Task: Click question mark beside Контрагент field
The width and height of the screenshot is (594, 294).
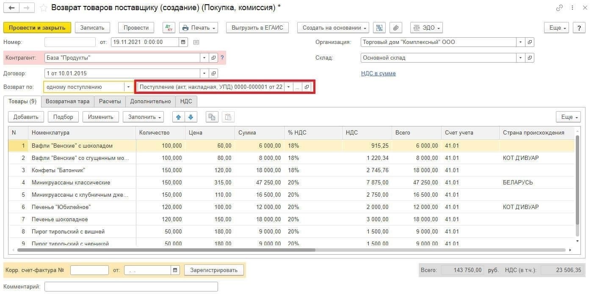Action: pos(222,58)
